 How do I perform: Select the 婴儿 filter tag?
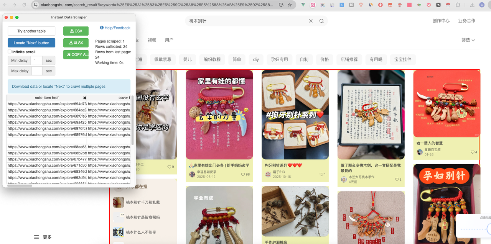(187, 59)
